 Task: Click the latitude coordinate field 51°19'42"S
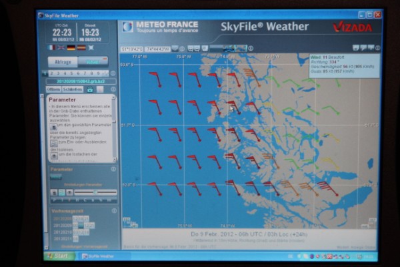[x=132, y=49]
